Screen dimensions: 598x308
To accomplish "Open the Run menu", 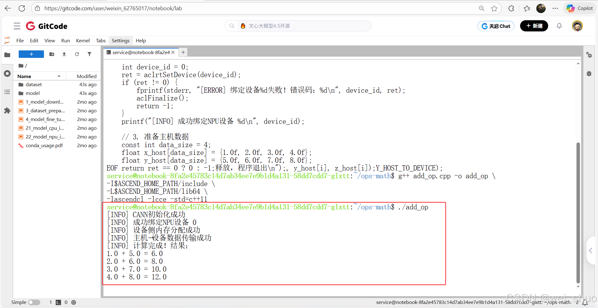I will pos(65,40).
